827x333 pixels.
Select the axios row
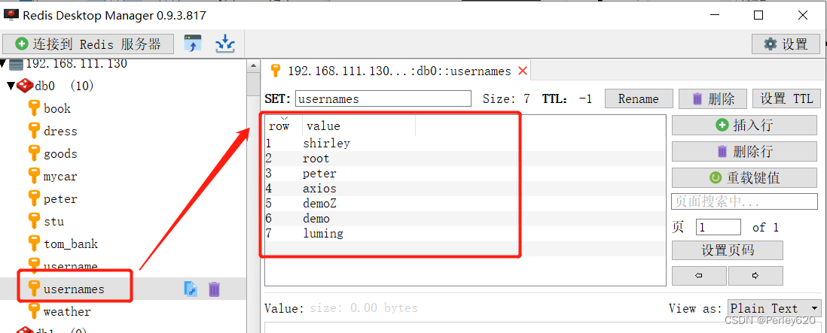(465, 189)
